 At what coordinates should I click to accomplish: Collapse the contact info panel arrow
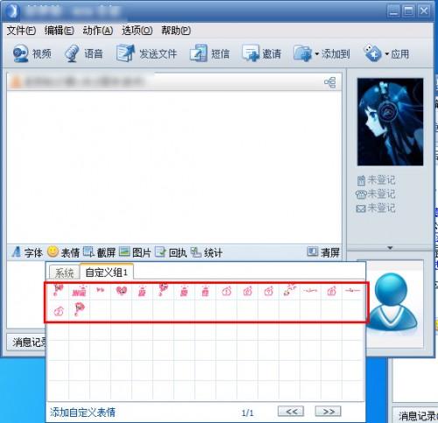(x=390, y=248)
